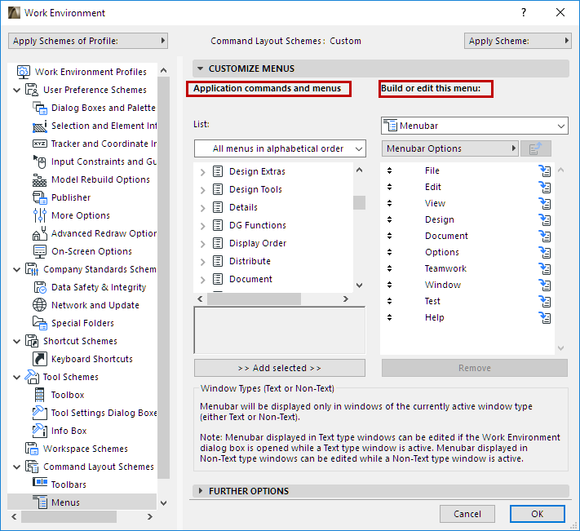Select the Edit item in the menubar list
Screen dimensions: 580x531
(x=433, y=187)
